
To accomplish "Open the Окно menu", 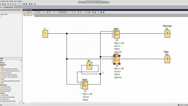I will tap(15, 1).
